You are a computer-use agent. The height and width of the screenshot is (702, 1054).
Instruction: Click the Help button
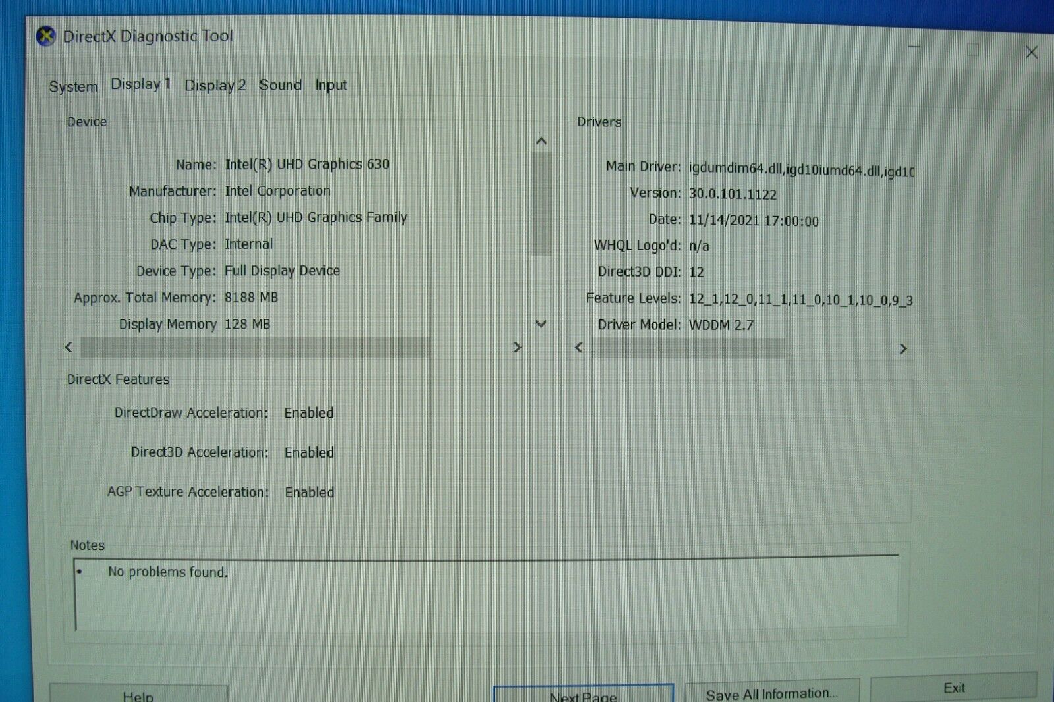point(138,695)
